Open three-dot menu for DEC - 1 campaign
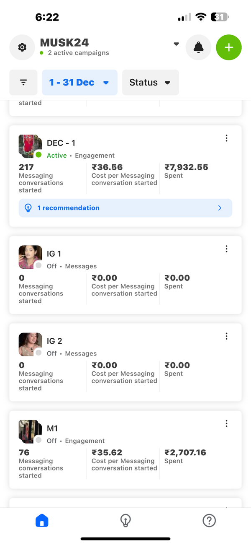This screenshot has width=251, height=545. coord(226,138)
